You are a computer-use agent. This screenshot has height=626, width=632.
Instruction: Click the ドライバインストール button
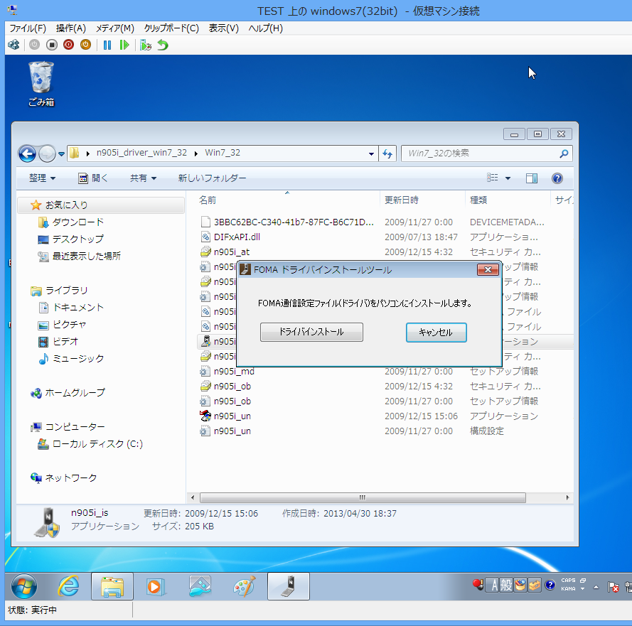pyautogui.click(x=311, y=332)
